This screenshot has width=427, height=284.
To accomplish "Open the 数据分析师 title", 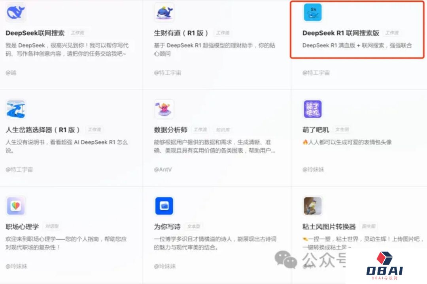I will point(170,130).
